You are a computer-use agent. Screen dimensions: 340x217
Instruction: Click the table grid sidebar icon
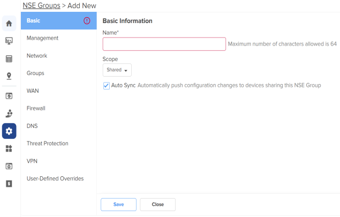[9, 58]
